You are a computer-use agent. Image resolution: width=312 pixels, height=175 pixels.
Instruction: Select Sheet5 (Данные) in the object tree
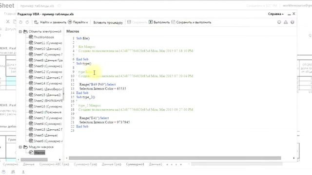[x=46, y=135]
